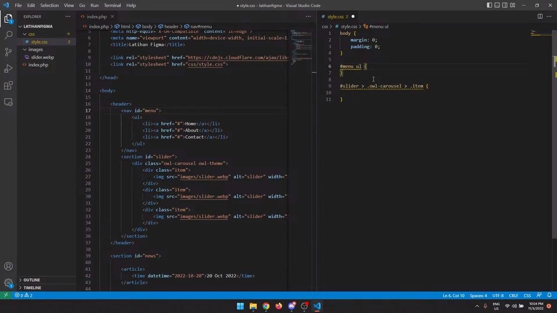This screenshot has height=313, width=557.
Task: Open slider.webp in the file explorer
Action: point(42,57)
